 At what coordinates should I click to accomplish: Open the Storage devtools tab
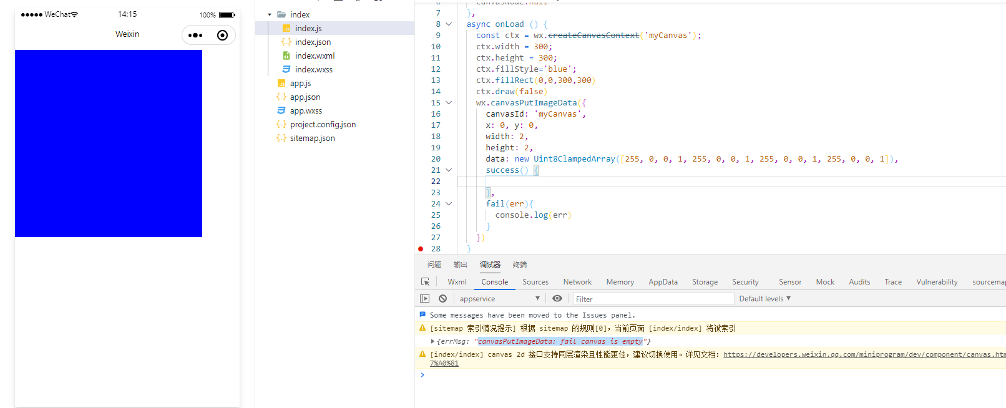(705, 282)
